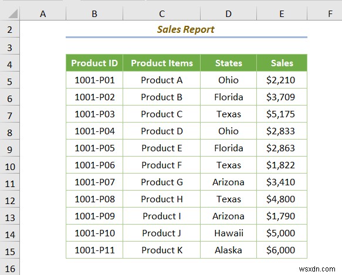Select column E header

(282, 13)
